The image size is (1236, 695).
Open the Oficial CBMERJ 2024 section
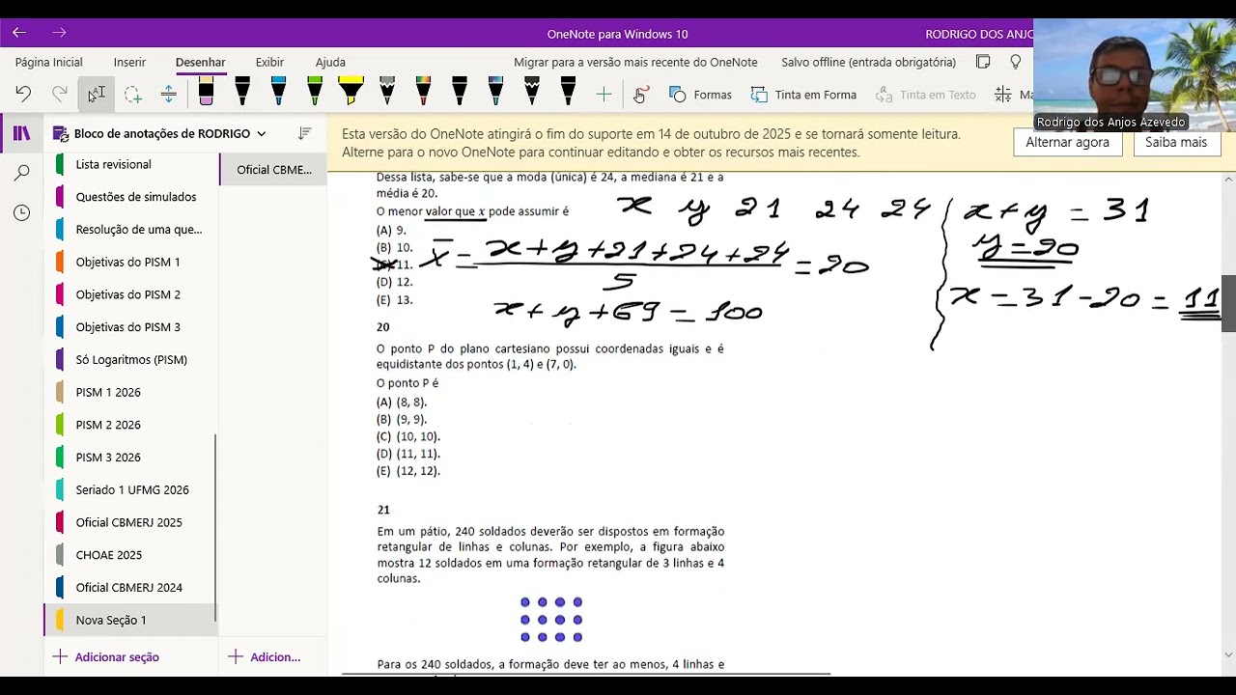[129, 587]
